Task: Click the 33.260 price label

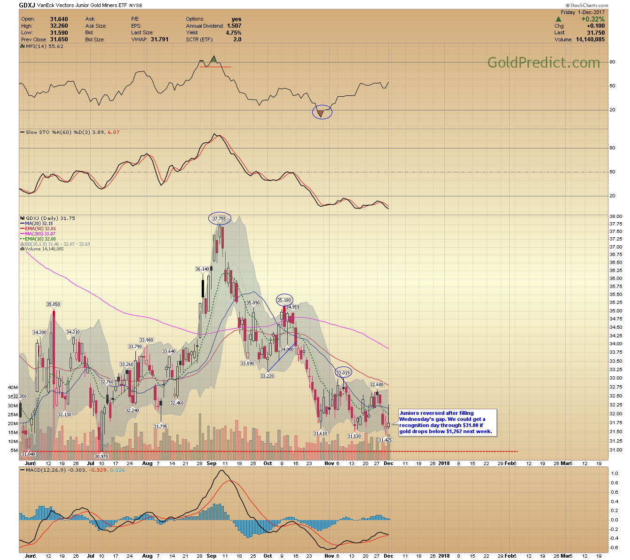Action: coord(126,365)
